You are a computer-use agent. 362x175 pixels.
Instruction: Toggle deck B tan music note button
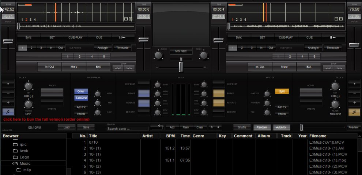click(x=354, y=112)
